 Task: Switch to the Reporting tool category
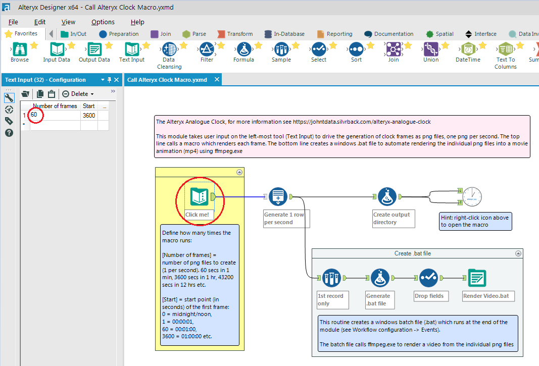(335, 34)
